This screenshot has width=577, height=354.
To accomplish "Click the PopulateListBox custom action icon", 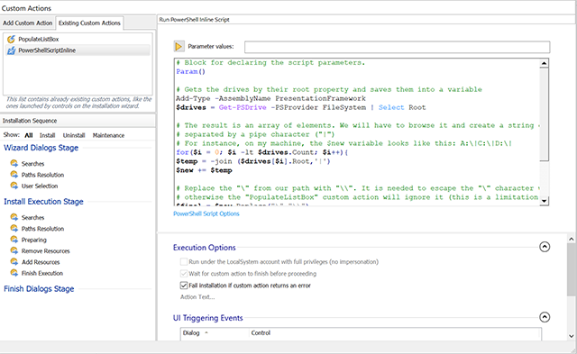I will coord(12,39).
